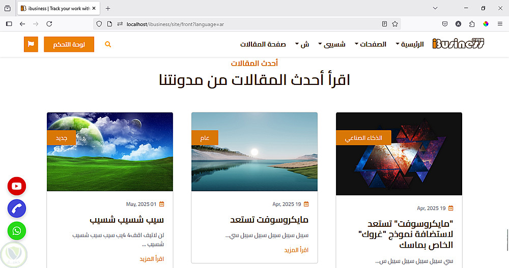
Task: Click the orange flag language button
Action: click(x=31, y=44)
